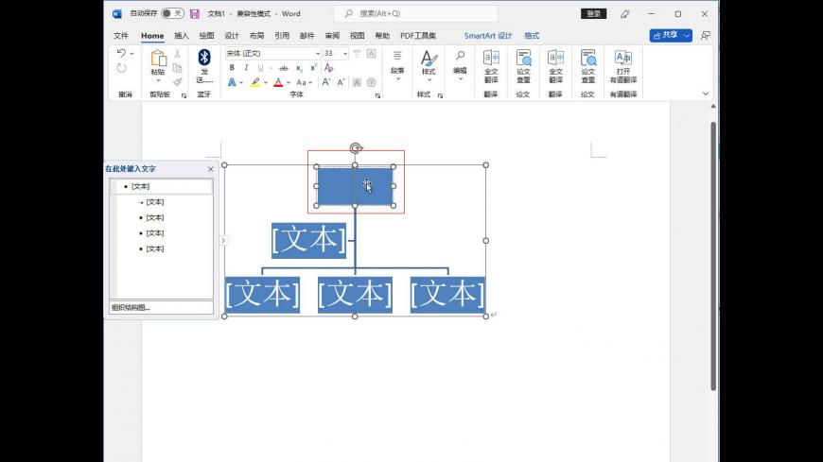
Task: Click the first 论文查重 icon
Action: point(523,66)
